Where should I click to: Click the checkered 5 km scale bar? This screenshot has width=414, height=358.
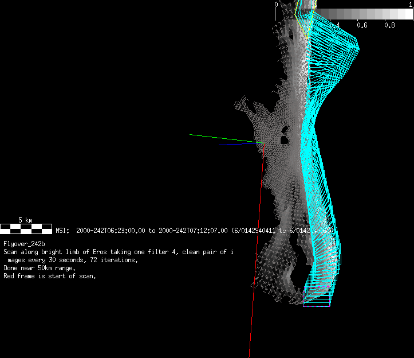26,229
